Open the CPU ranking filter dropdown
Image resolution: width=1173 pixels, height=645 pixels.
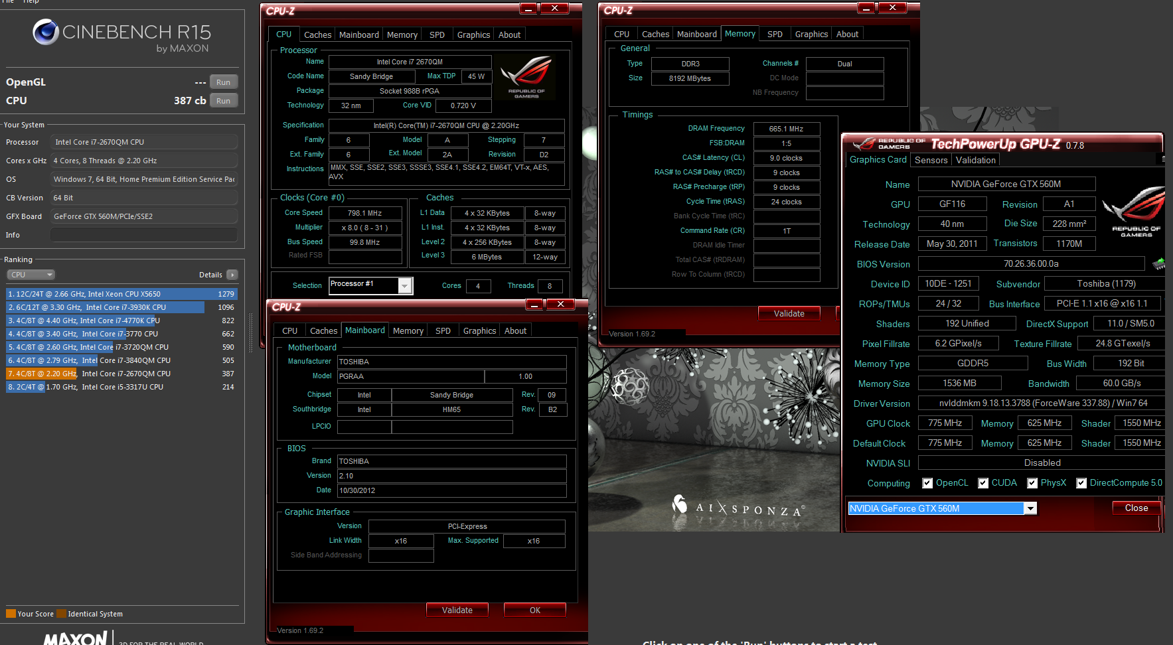coord(31,275)
